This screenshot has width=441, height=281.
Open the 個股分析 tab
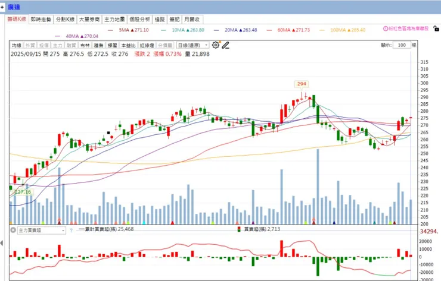point(140,20)
